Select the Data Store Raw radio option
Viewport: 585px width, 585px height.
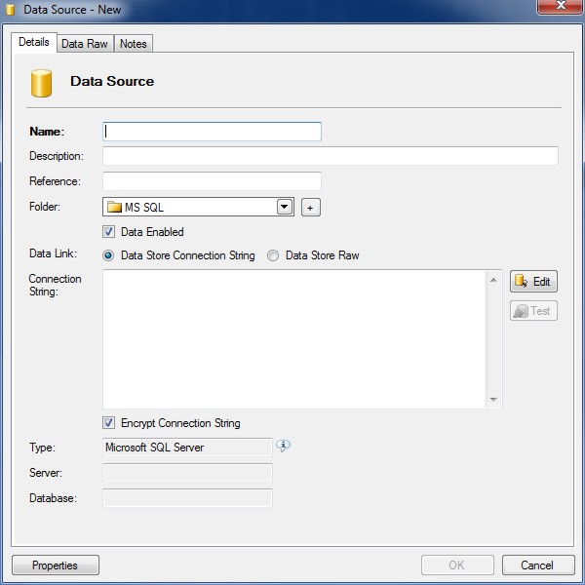click(273, 255)
